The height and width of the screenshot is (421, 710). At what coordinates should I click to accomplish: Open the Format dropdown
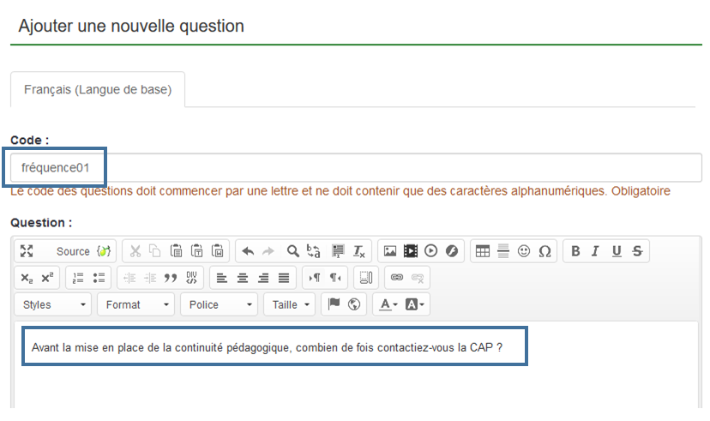pos(135,304)
